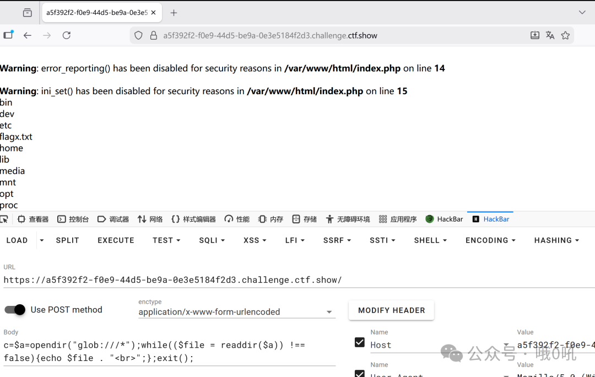This screenshot has height=377, width=595.
Task: Open the 控制台 Console tab
Action: tap(73, 219)
